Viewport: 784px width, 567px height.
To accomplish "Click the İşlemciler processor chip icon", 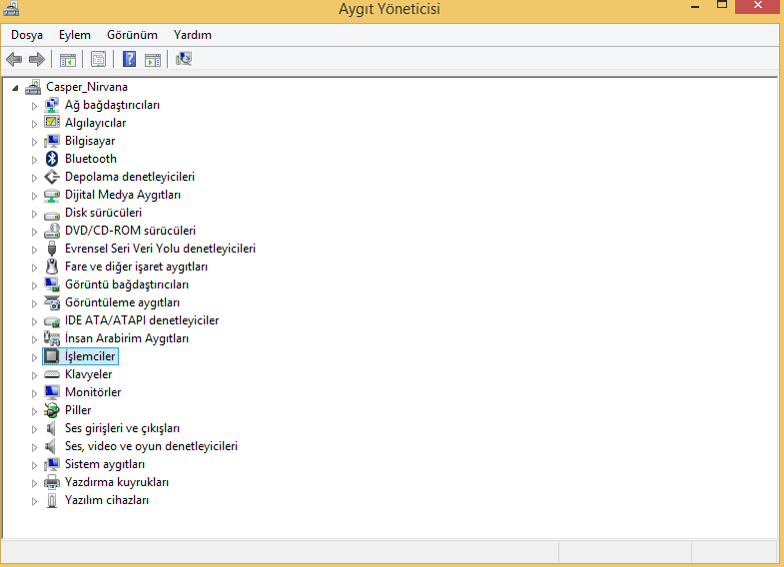I will tap(52, 356).
